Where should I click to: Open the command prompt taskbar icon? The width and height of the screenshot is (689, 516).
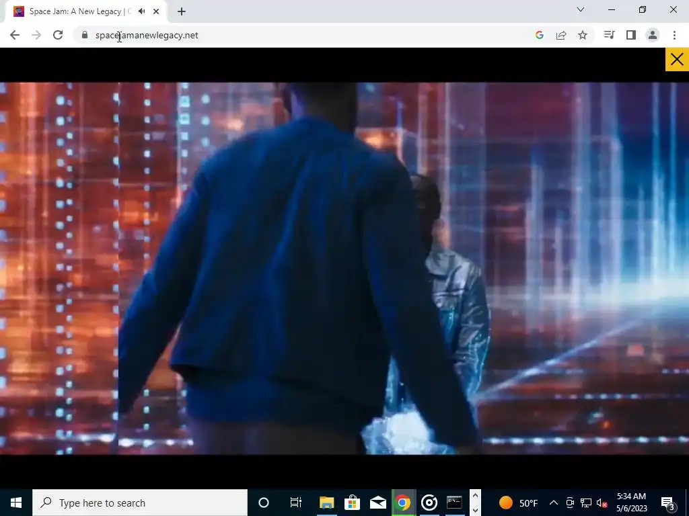[x=454, y=503]
